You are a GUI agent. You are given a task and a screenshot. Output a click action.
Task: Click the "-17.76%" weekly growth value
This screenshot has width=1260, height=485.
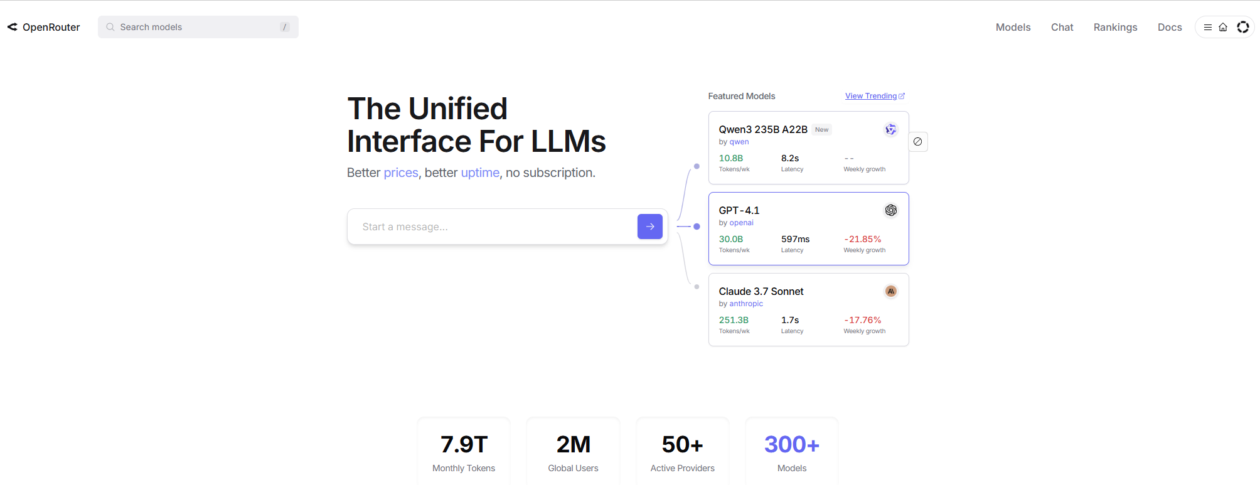click(x=863, y=320)
